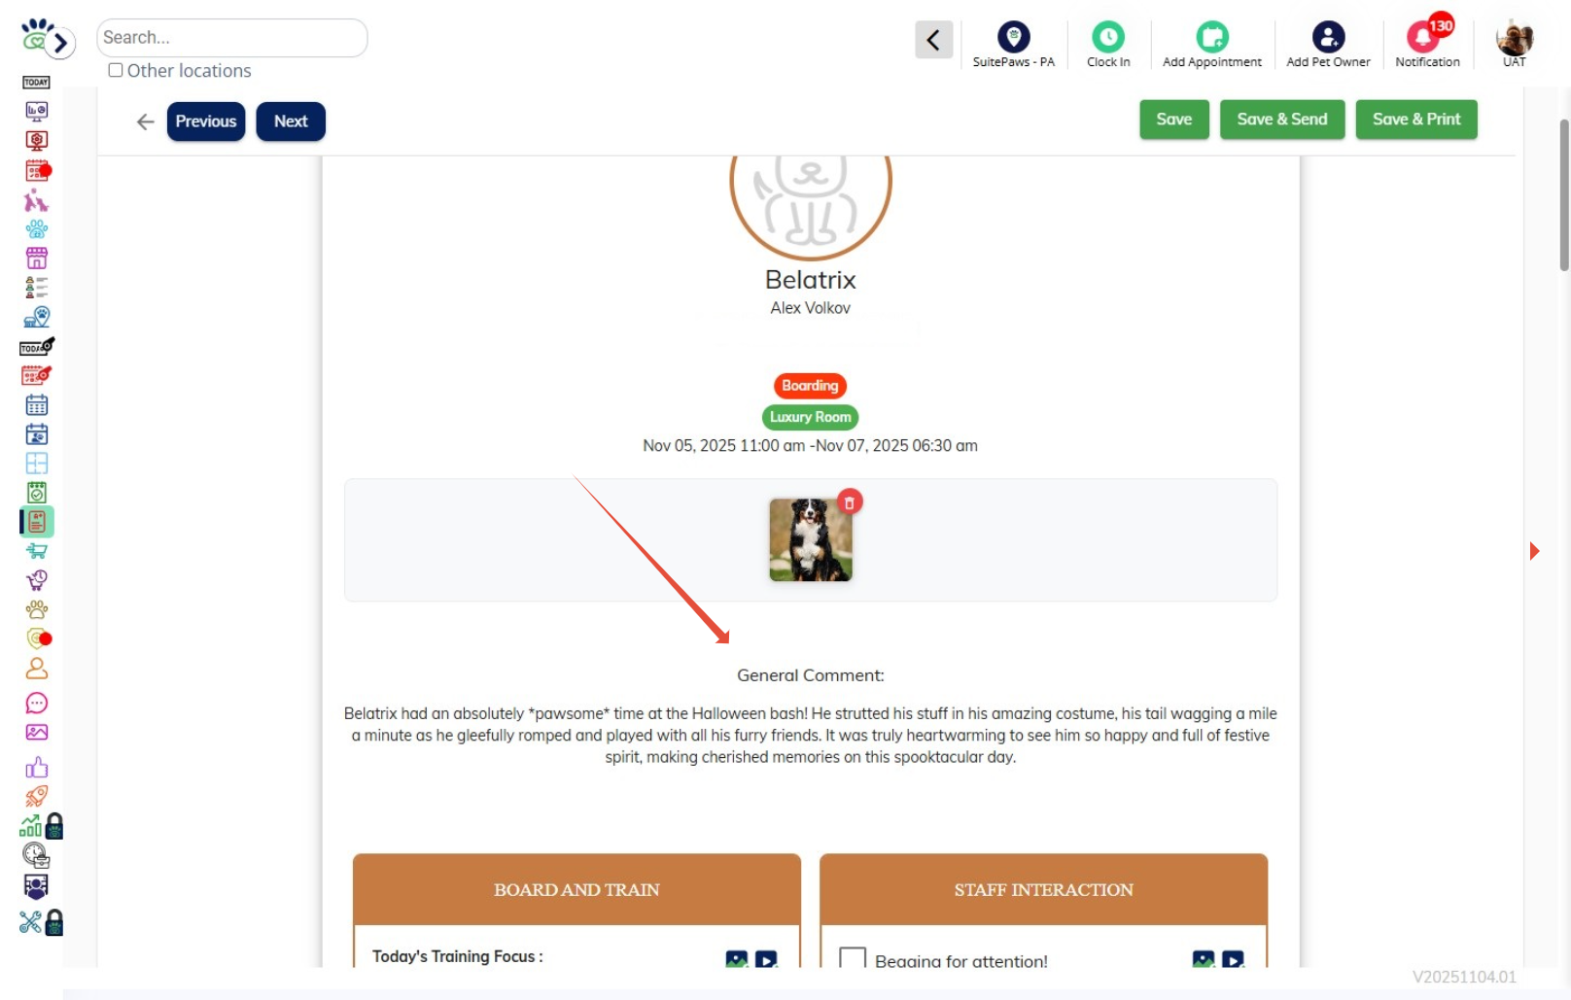The image size is (1571, 1000).
Task: Click the Add Pet Owner icon
Action: tap(1328, 38)
